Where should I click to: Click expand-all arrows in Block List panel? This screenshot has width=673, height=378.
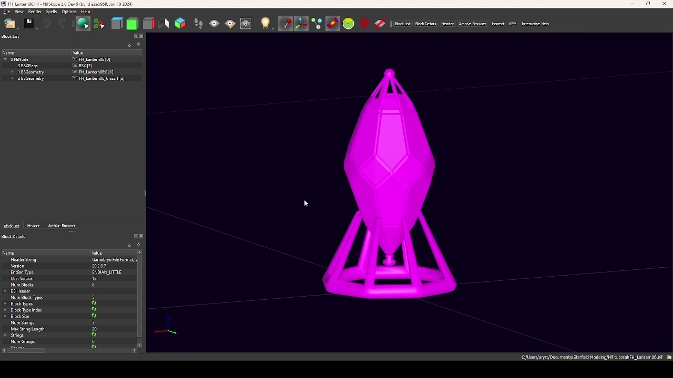(x=129, y=46)
